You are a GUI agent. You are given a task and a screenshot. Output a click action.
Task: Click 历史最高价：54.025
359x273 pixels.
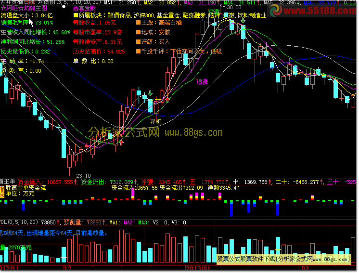point(99,52)
